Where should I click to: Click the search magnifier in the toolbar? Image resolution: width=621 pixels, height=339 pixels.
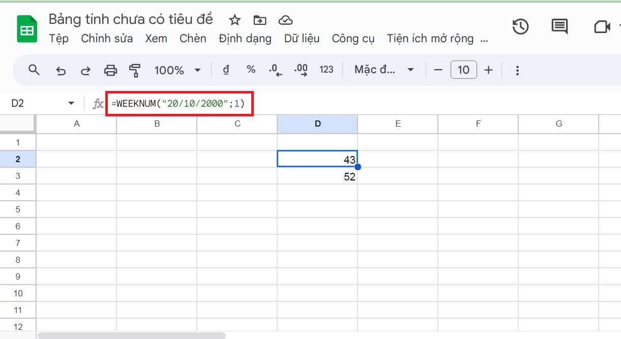(34, 70)
